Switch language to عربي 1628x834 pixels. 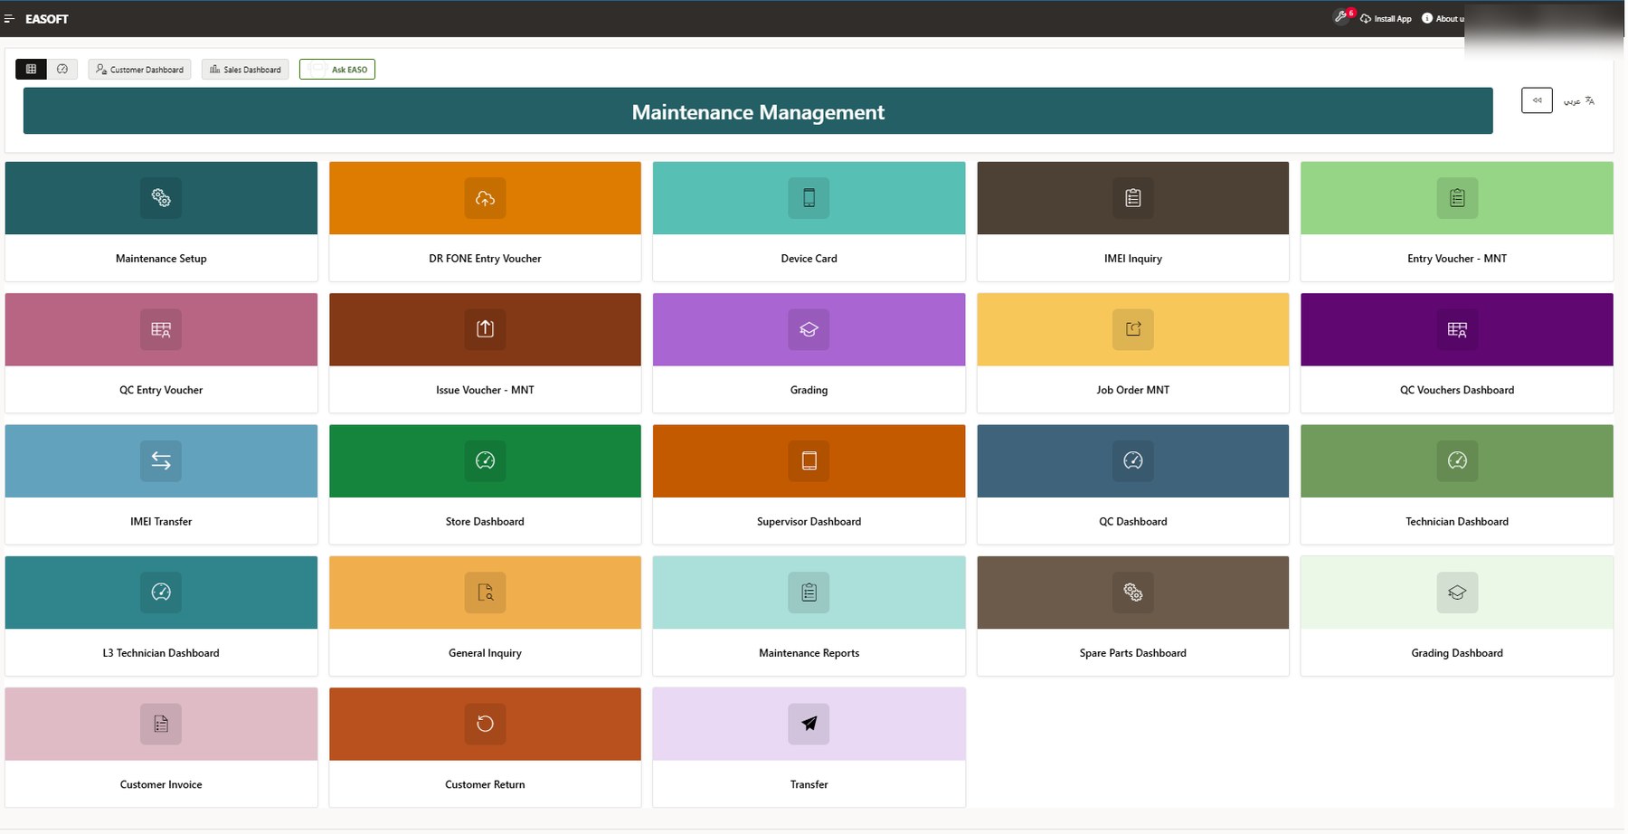tap(1579, 100)
